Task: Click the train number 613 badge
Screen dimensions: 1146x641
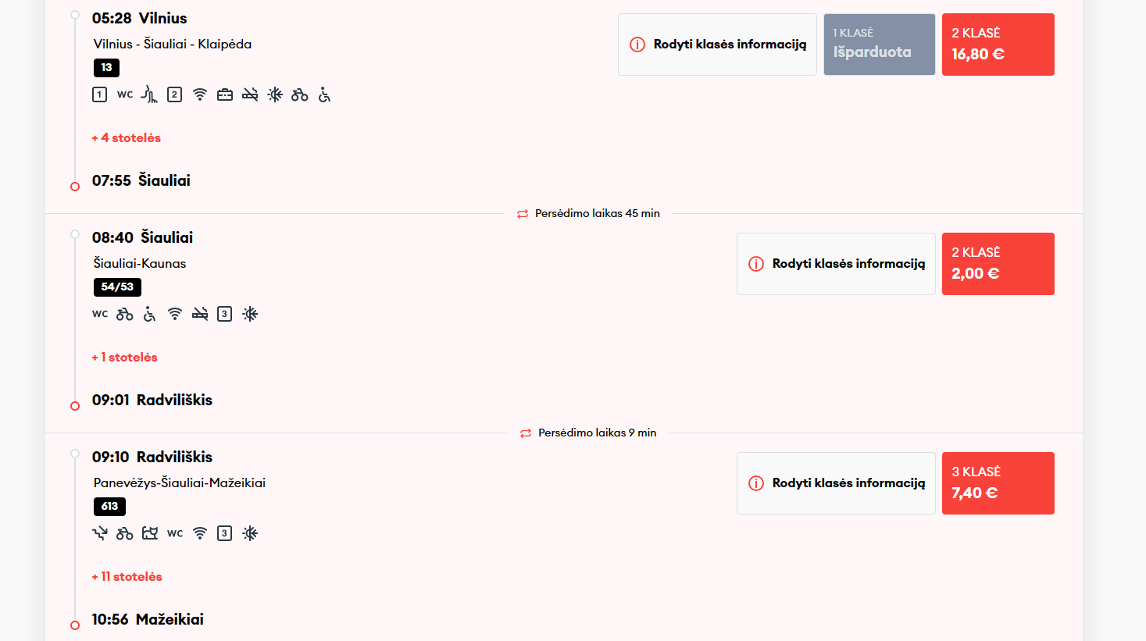Action: (x=109, y=507)
